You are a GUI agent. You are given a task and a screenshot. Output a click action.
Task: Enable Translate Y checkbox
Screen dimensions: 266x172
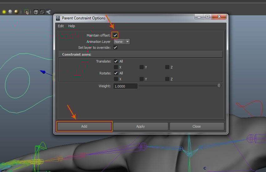[x=141, y=67]
